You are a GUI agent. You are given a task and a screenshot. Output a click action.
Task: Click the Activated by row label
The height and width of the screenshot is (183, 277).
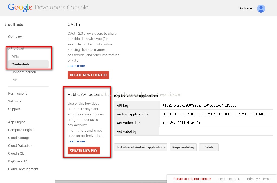[127, 131]
